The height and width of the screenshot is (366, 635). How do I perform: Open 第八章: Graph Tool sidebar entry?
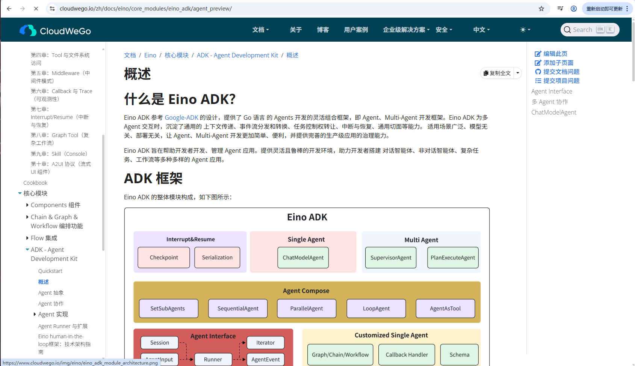click(60, 139)
